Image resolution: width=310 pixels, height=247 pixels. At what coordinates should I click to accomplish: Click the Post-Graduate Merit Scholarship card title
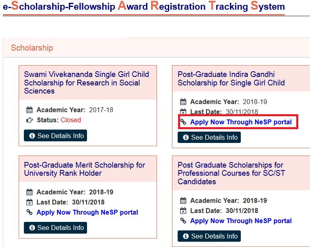(84, 169)
